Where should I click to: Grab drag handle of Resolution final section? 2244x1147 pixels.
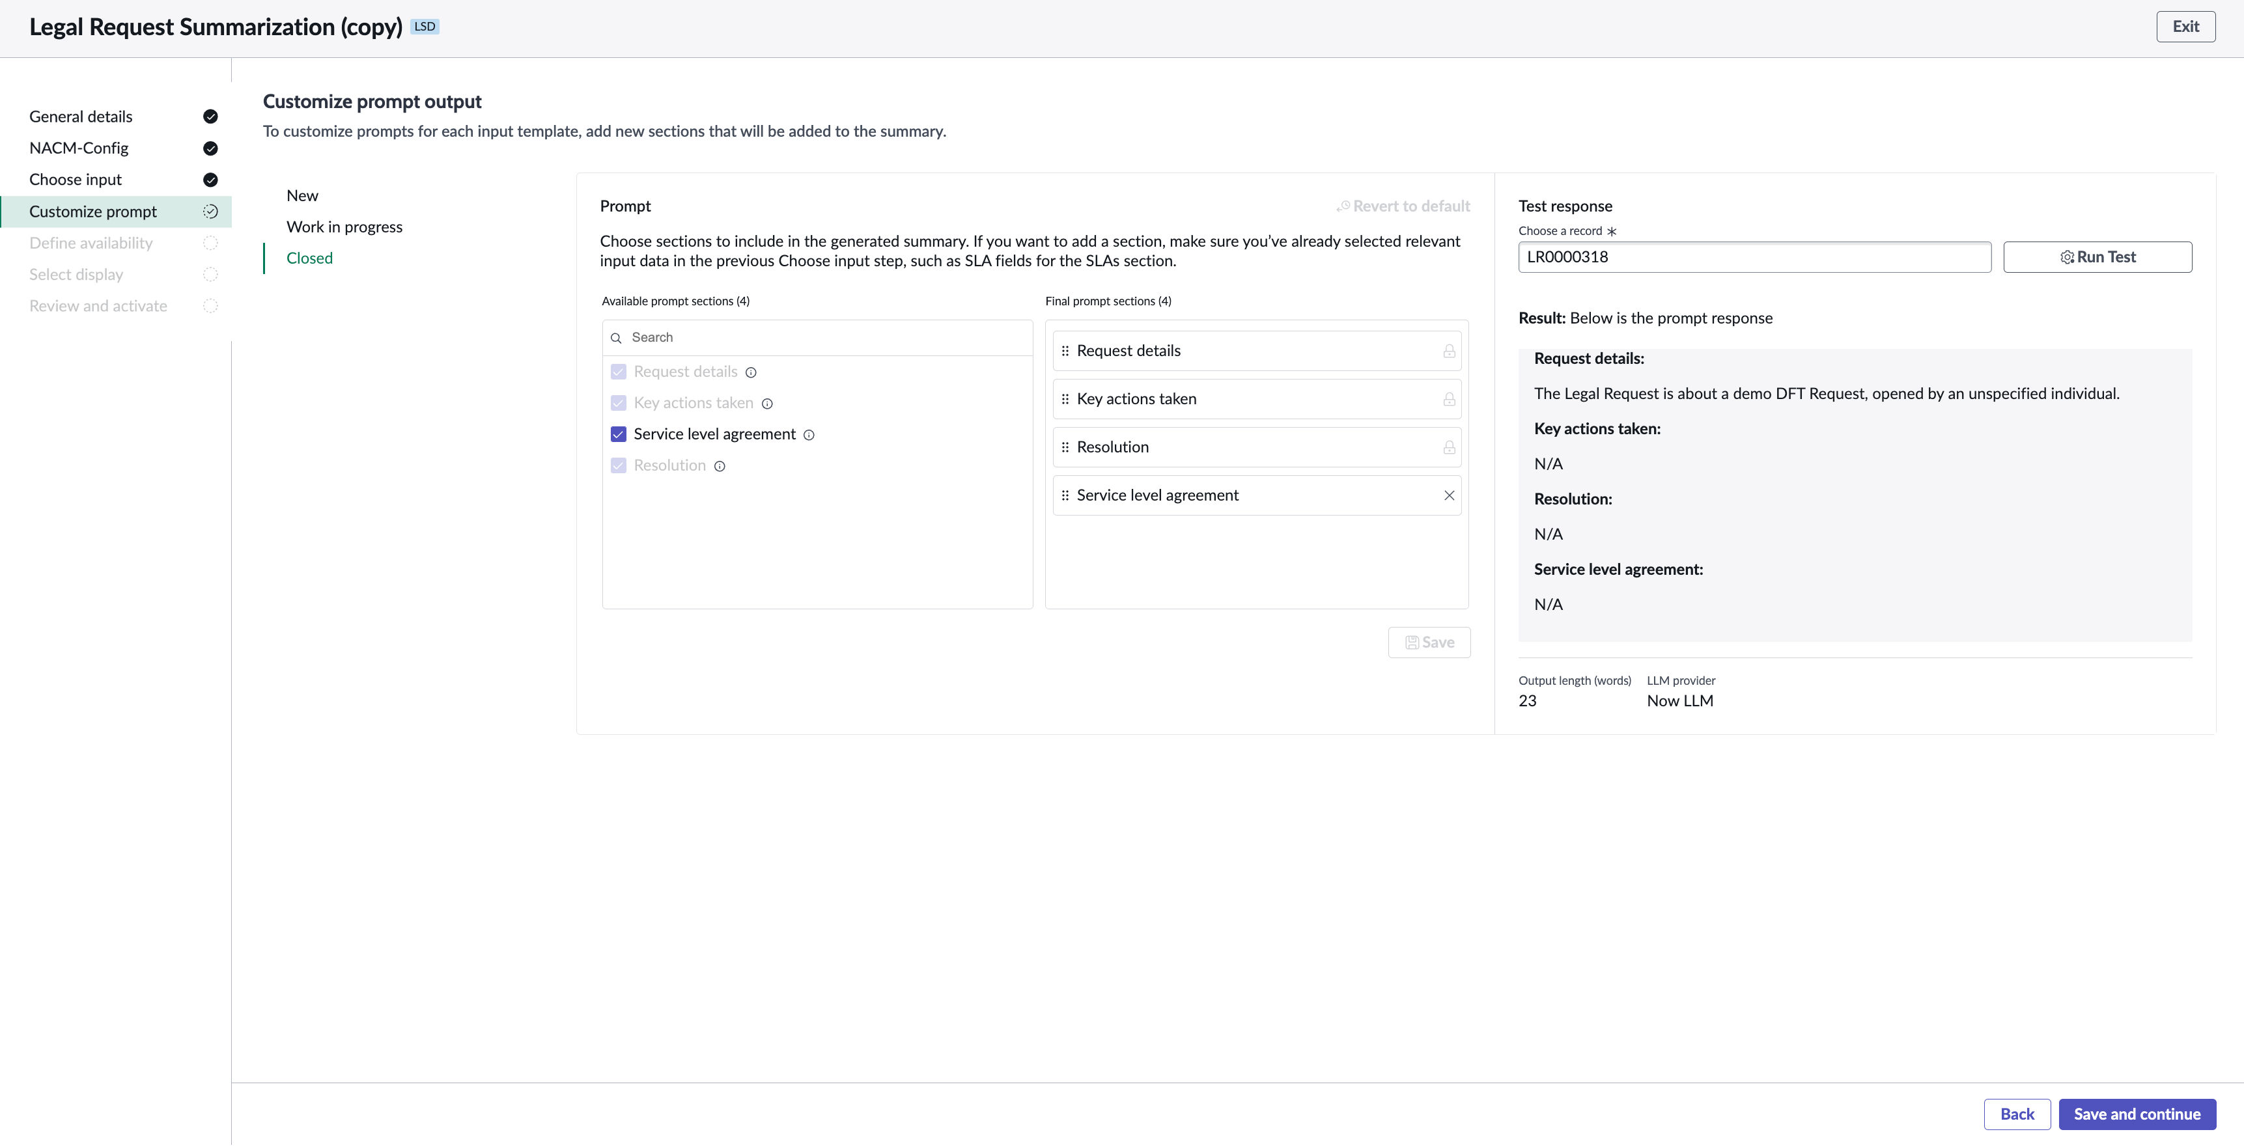[x=1065, y=448]
